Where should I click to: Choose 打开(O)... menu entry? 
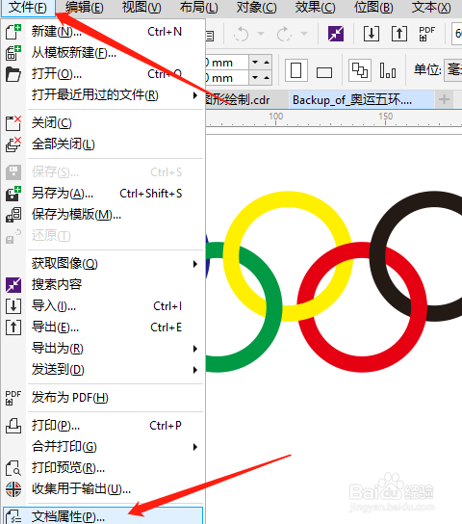tap(104, 74)
